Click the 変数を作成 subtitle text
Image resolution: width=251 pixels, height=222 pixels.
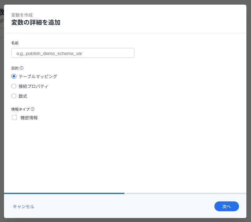coord(22,15)
